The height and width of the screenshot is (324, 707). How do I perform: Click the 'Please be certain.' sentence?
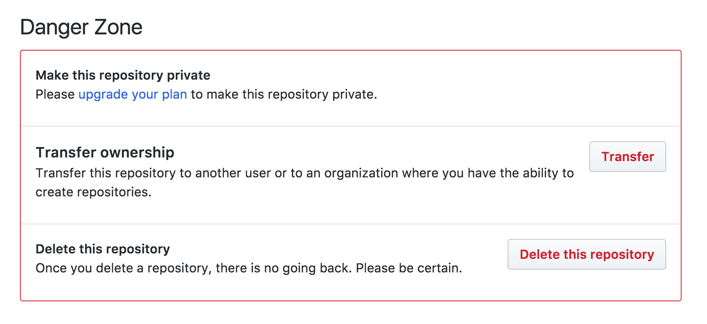coord(409,268)
